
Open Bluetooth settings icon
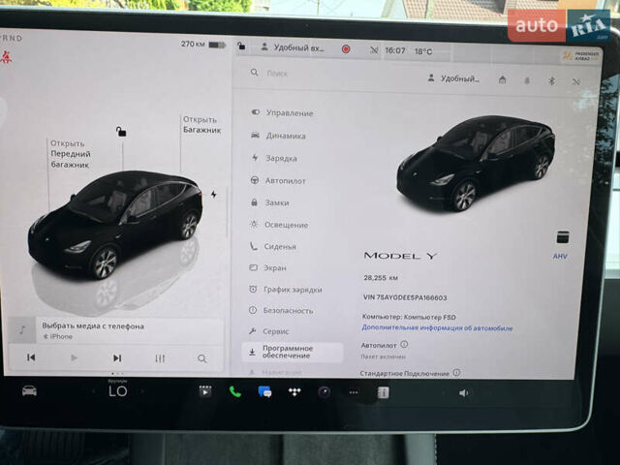click(552, 81)
